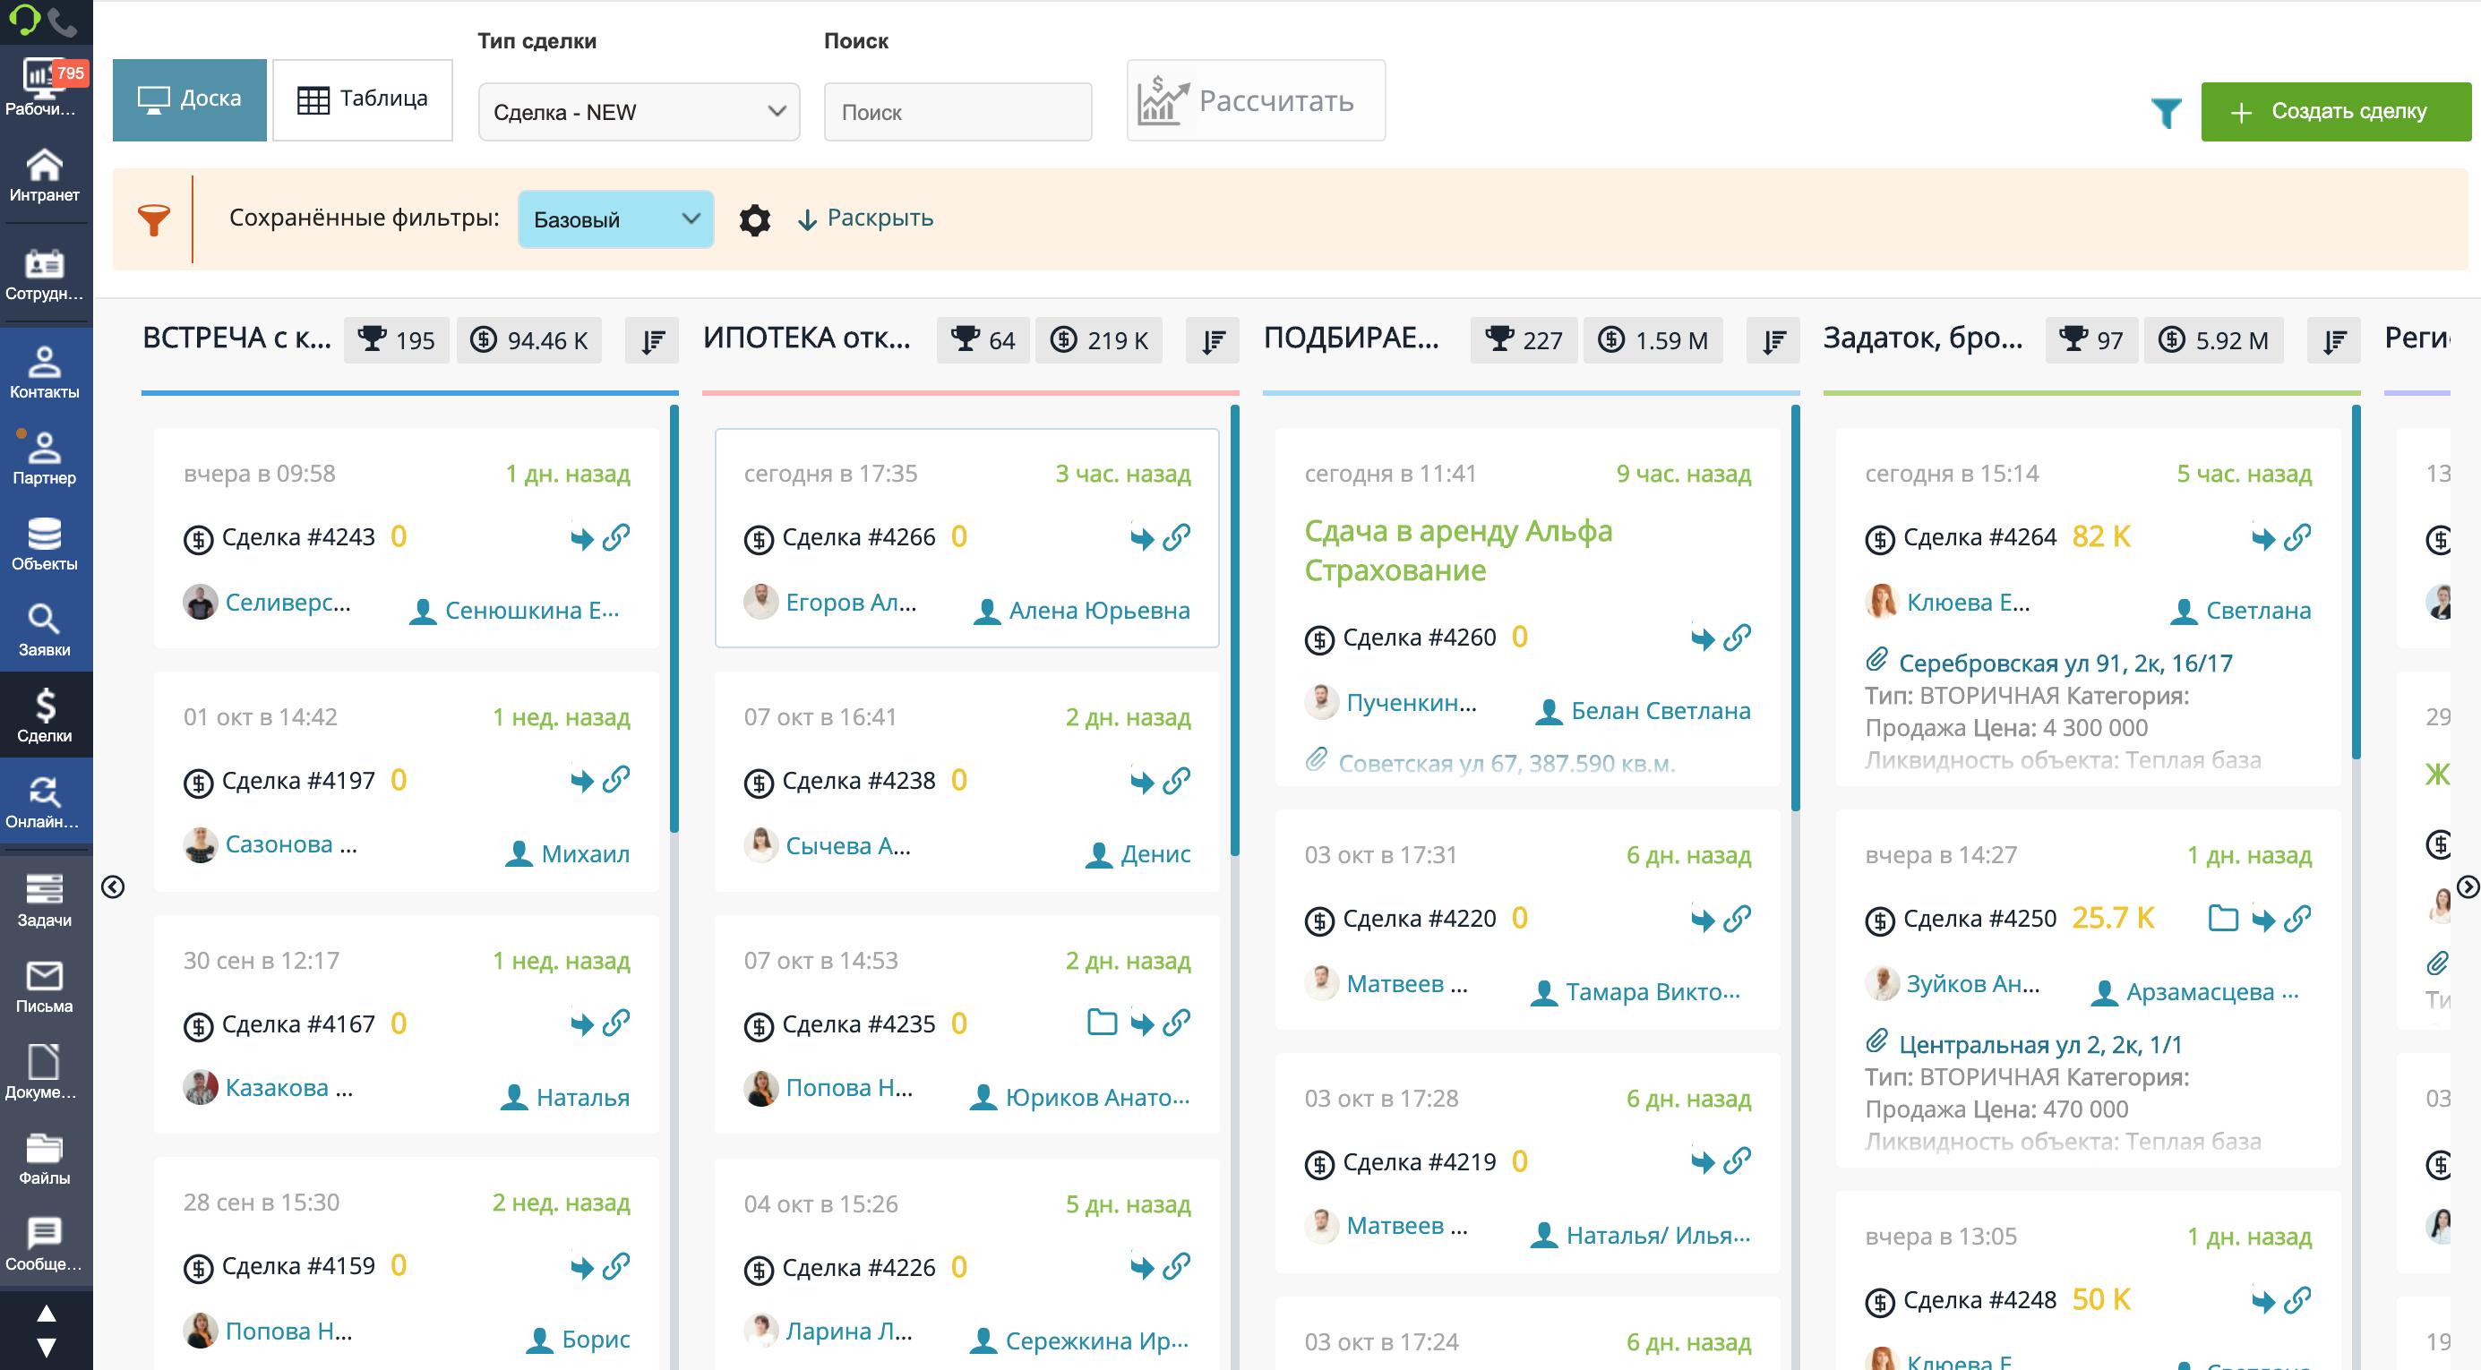Open address Центральная ул 2, 2к, 1/1
The image size is (2481, 1370).
coord(2040,1045)
